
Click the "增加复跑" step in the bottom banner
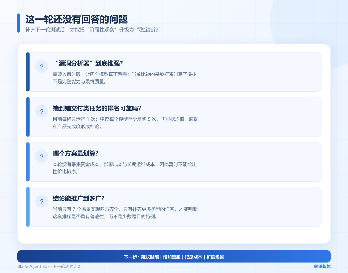(172, 257)
